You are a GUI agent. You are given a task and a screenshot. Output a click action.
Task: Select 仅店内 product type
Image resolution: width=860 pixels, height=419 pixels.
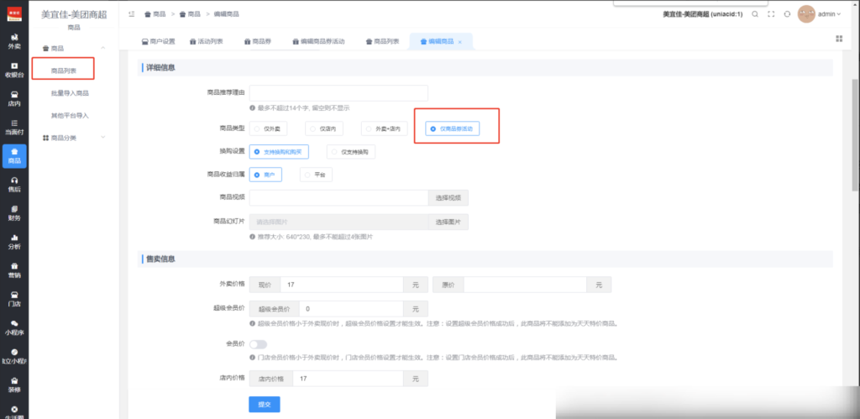tap(324, 128)
